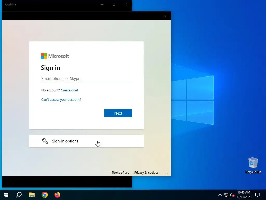Minimize the Cortana window
The height and width of the screenshot is (200, 266).
pos(102,4)
